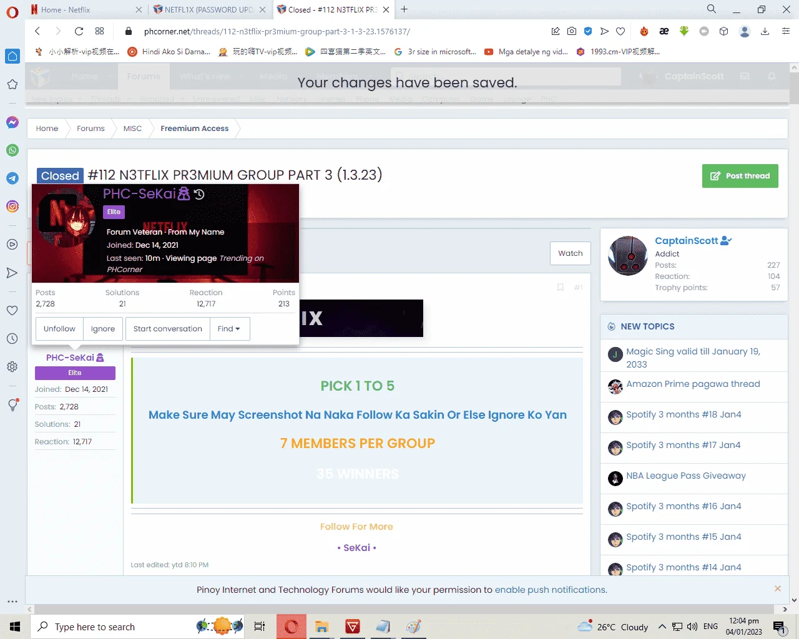
Task: Click the Windows Start button
Action: click(x=15, y=627)
